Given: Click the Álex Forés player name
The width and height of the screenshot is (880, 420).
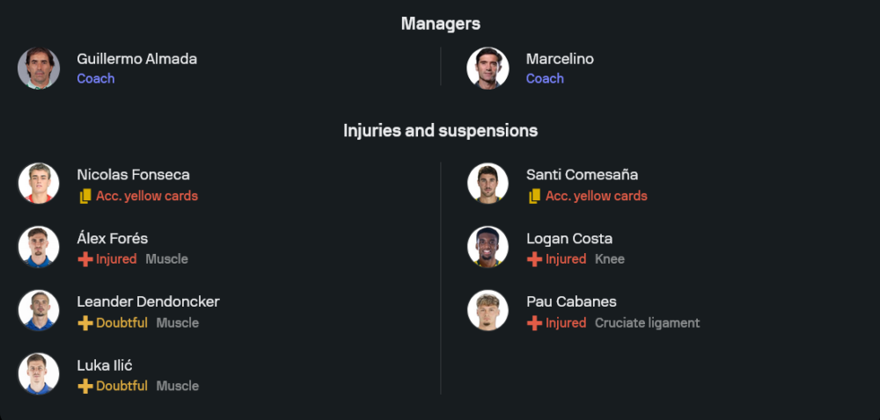Looking at the screenshot, I should 112,238.
